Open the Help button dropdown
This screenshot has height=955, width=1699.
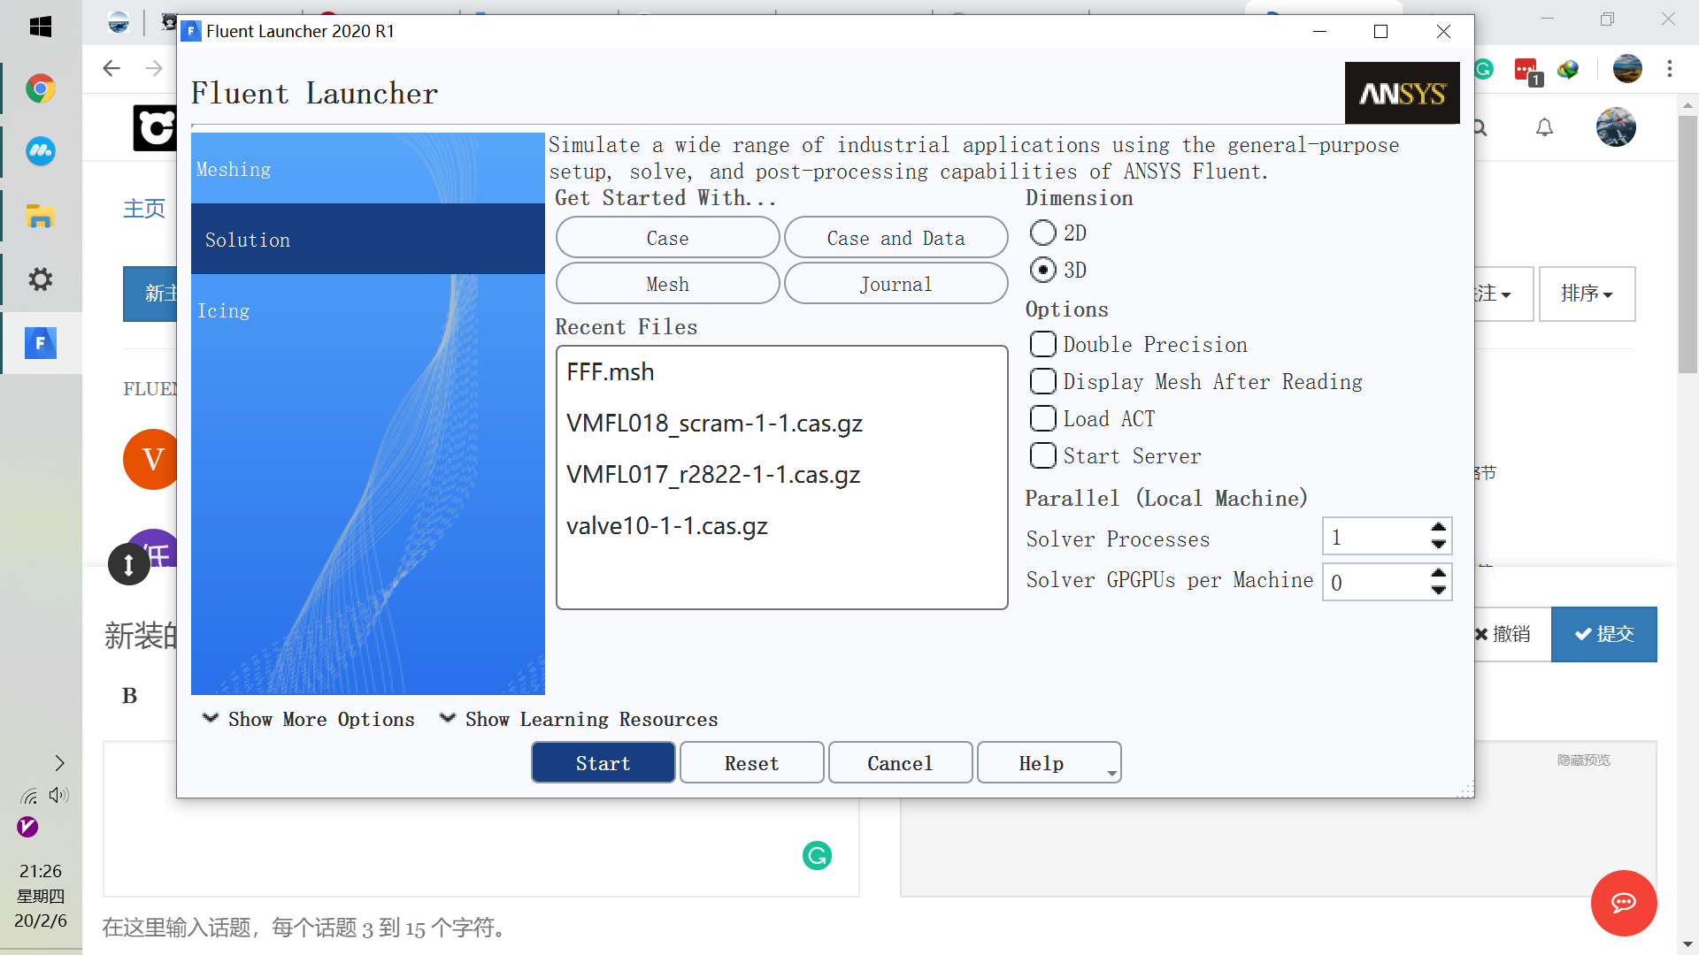[1111, 773]
